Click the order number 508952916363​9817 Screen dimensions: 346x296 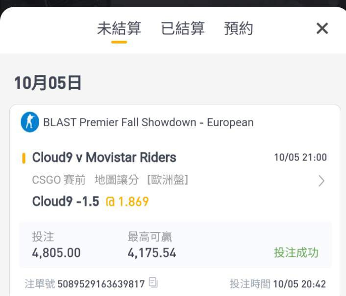(x=101, y=284)
